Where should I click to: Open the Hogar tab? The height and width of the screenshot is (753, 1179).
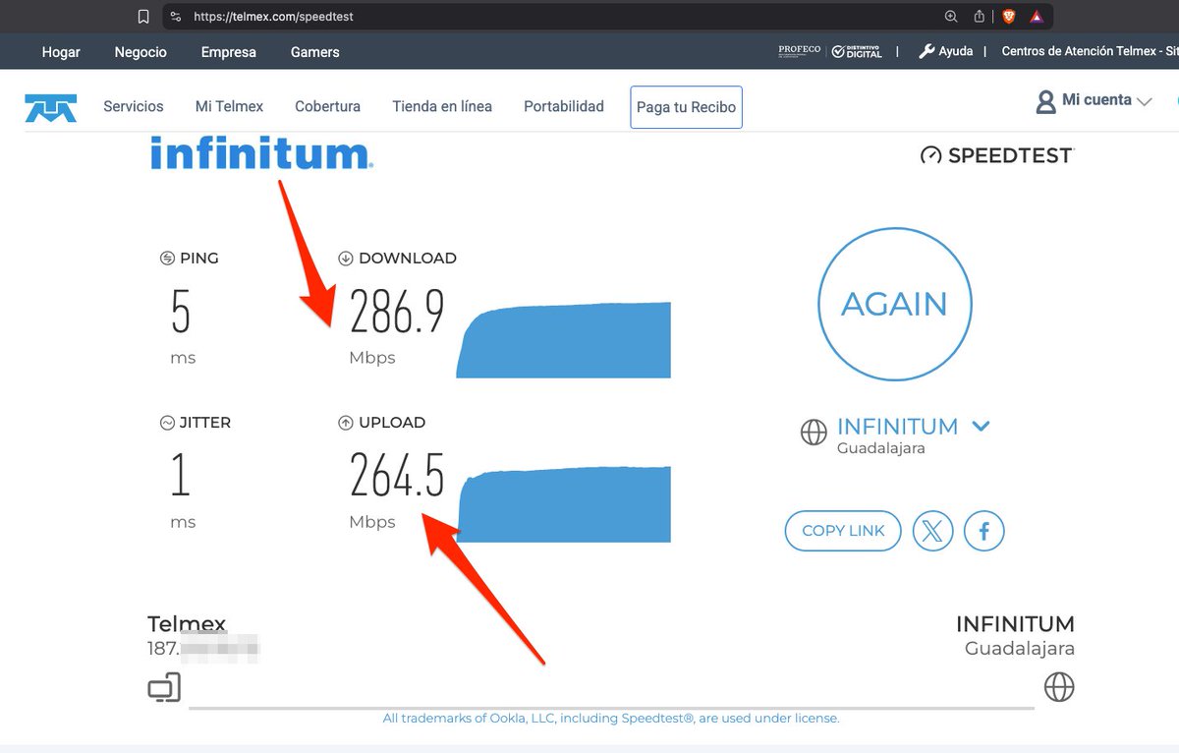pos(61,52)
